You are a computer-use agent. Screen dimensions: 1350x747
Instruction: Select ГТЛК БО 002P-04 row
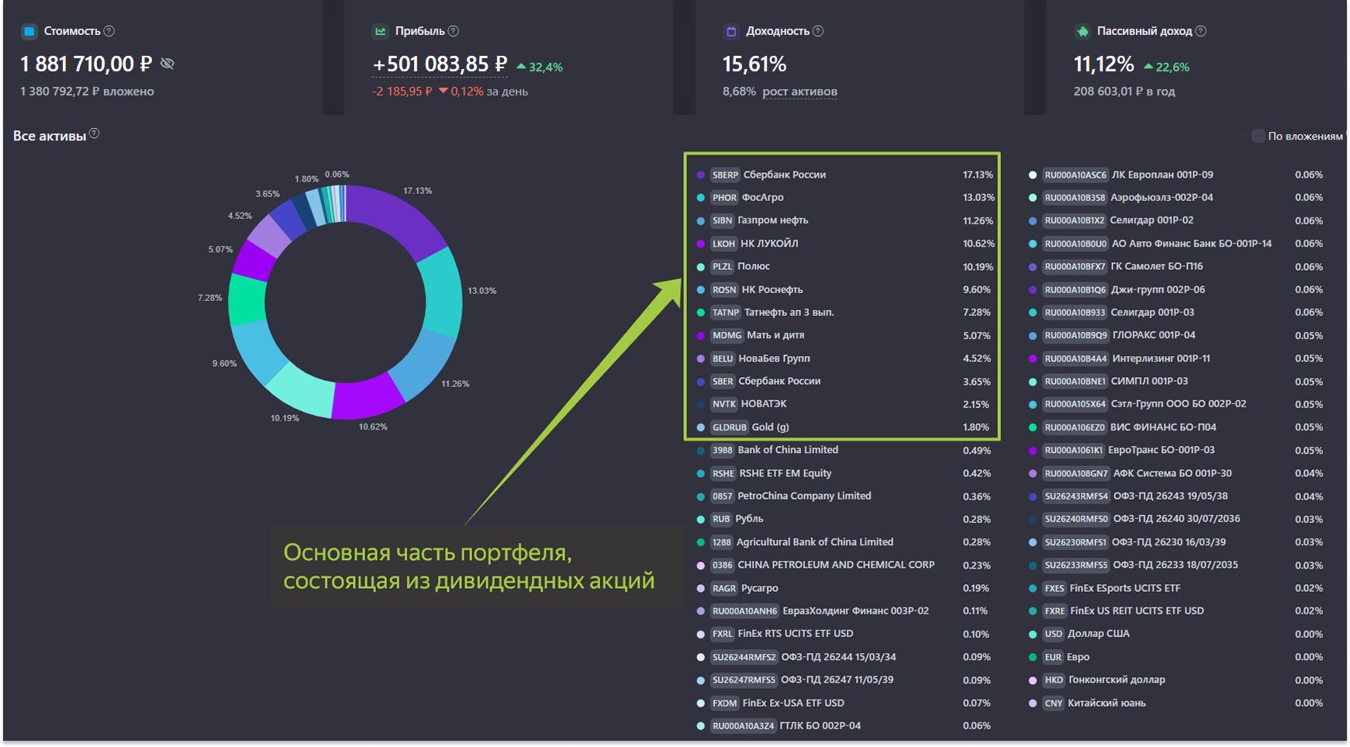point(844,726)
